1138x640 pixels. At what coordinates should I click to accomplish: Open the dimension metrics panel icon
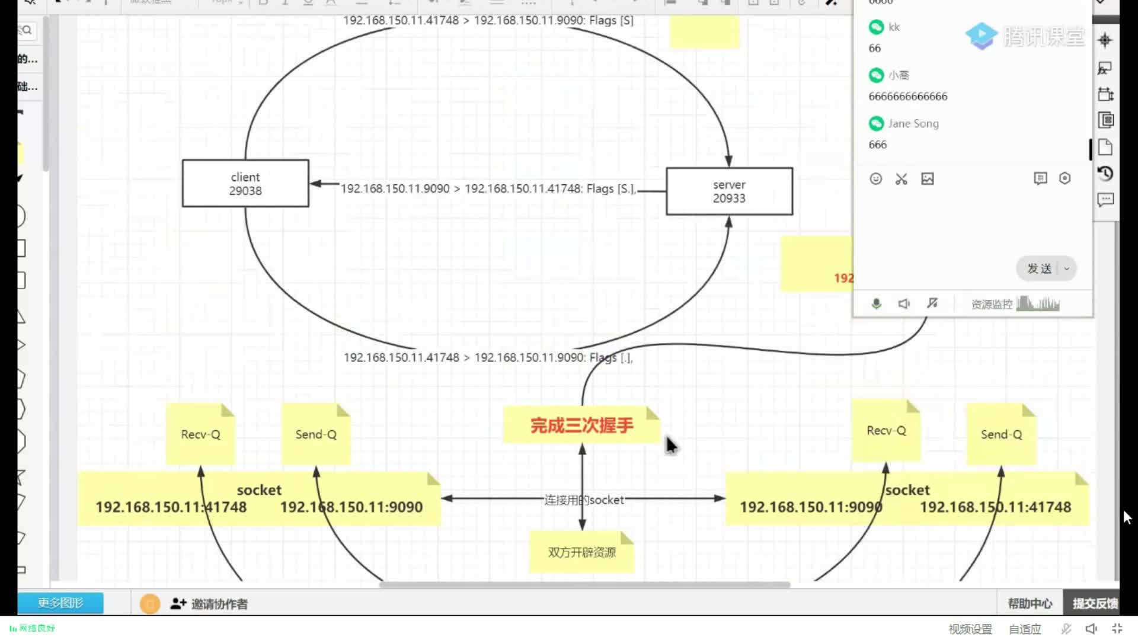1105,94
